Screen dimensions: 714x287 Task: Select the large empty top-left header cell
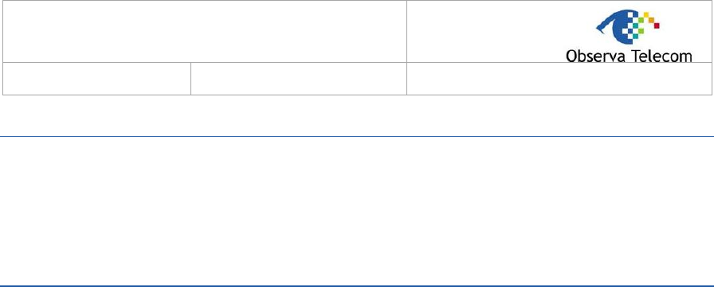pos(205,31)
